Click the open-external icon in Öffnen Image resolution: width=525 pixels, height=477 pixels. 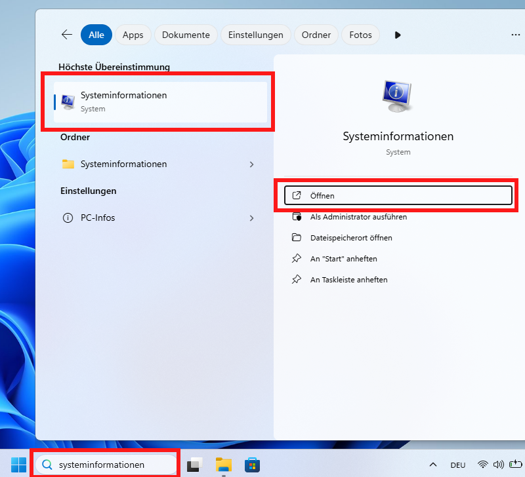pyautogui.click(x=297, y=195)
